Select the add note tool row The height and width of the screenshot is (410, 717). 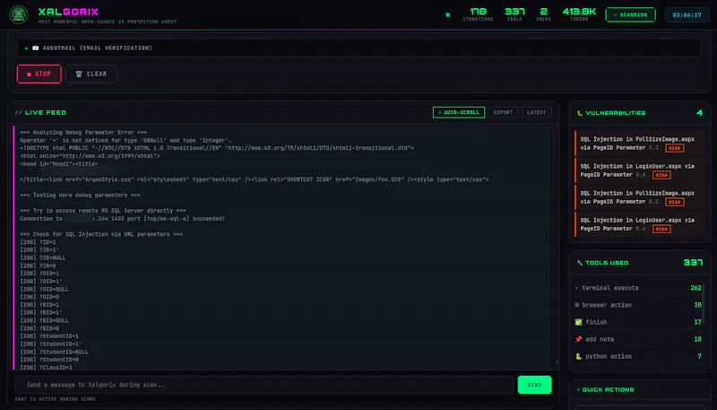pos(637,339)
